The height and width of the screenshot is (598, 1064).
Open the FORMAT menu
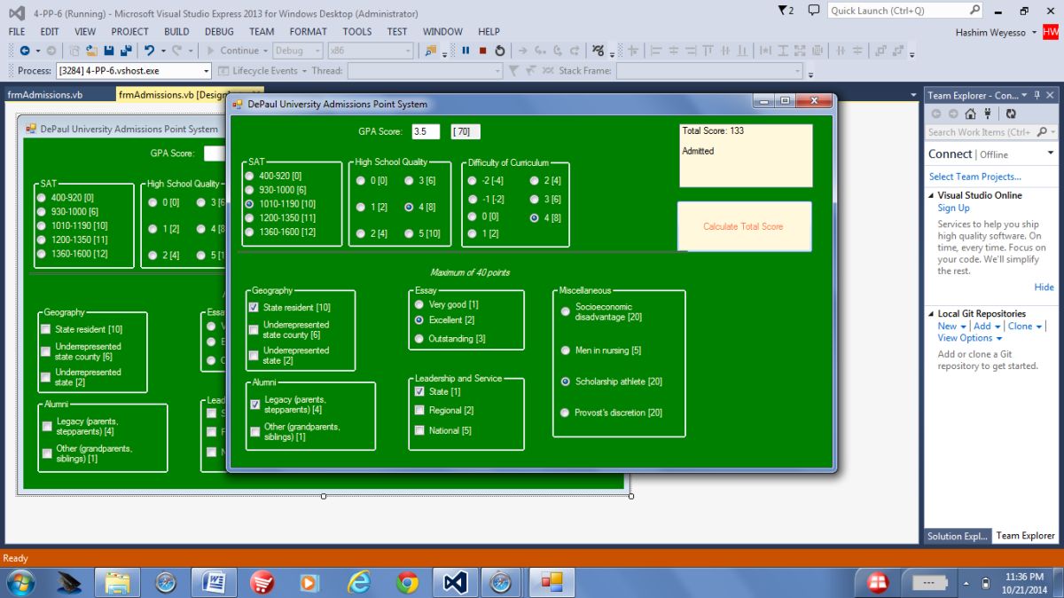(309, 31)
